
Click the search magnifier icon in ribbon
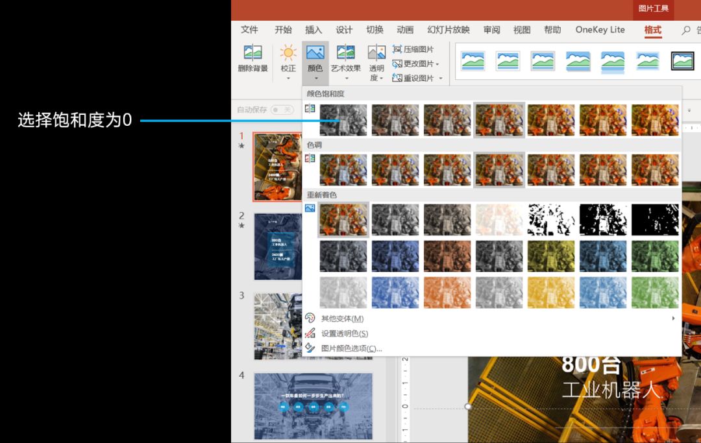(686, 30)
